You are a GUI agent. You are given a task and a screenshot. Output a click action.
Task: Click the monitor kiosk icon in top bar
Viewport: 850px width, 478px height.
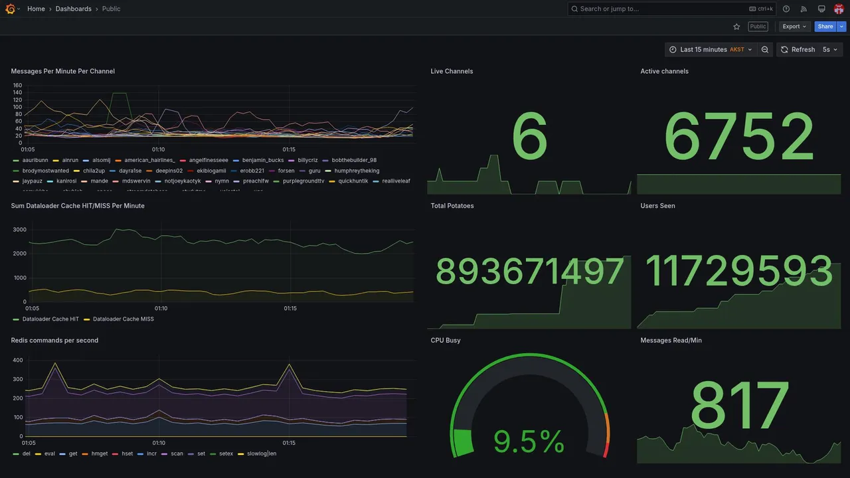(821, 9)
